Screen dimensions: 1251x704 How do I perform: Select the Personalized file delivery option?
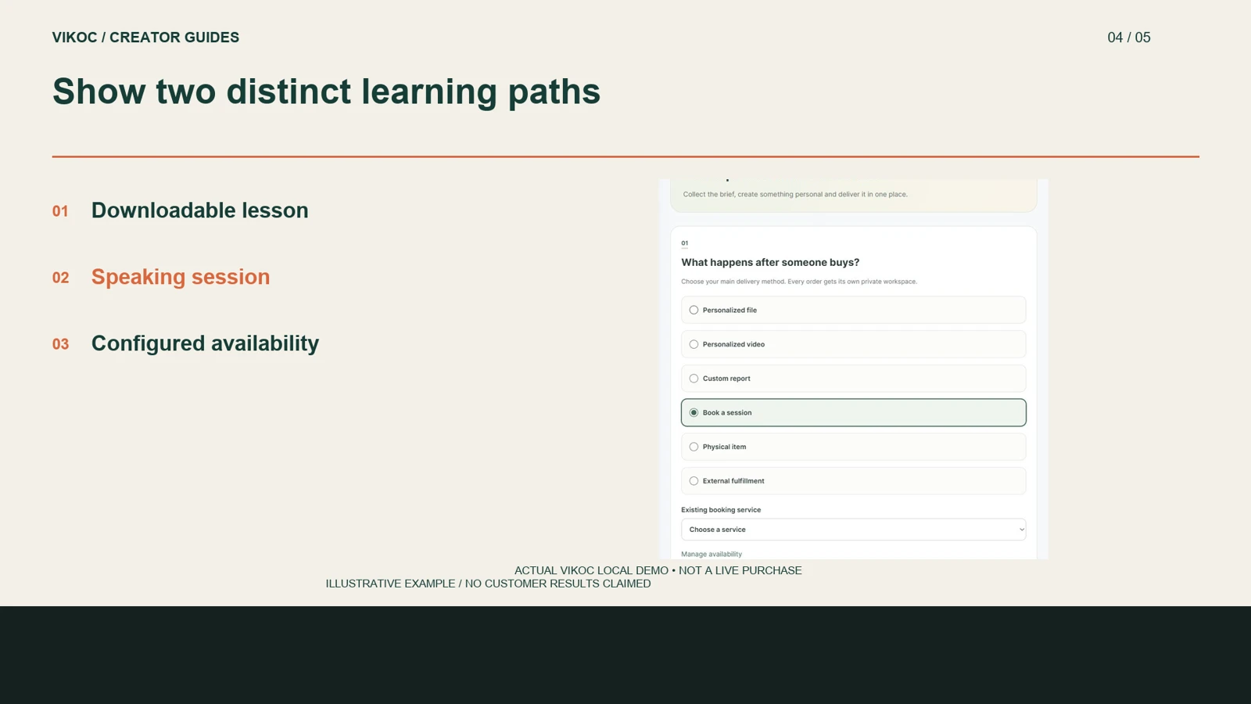coord(853,310)
